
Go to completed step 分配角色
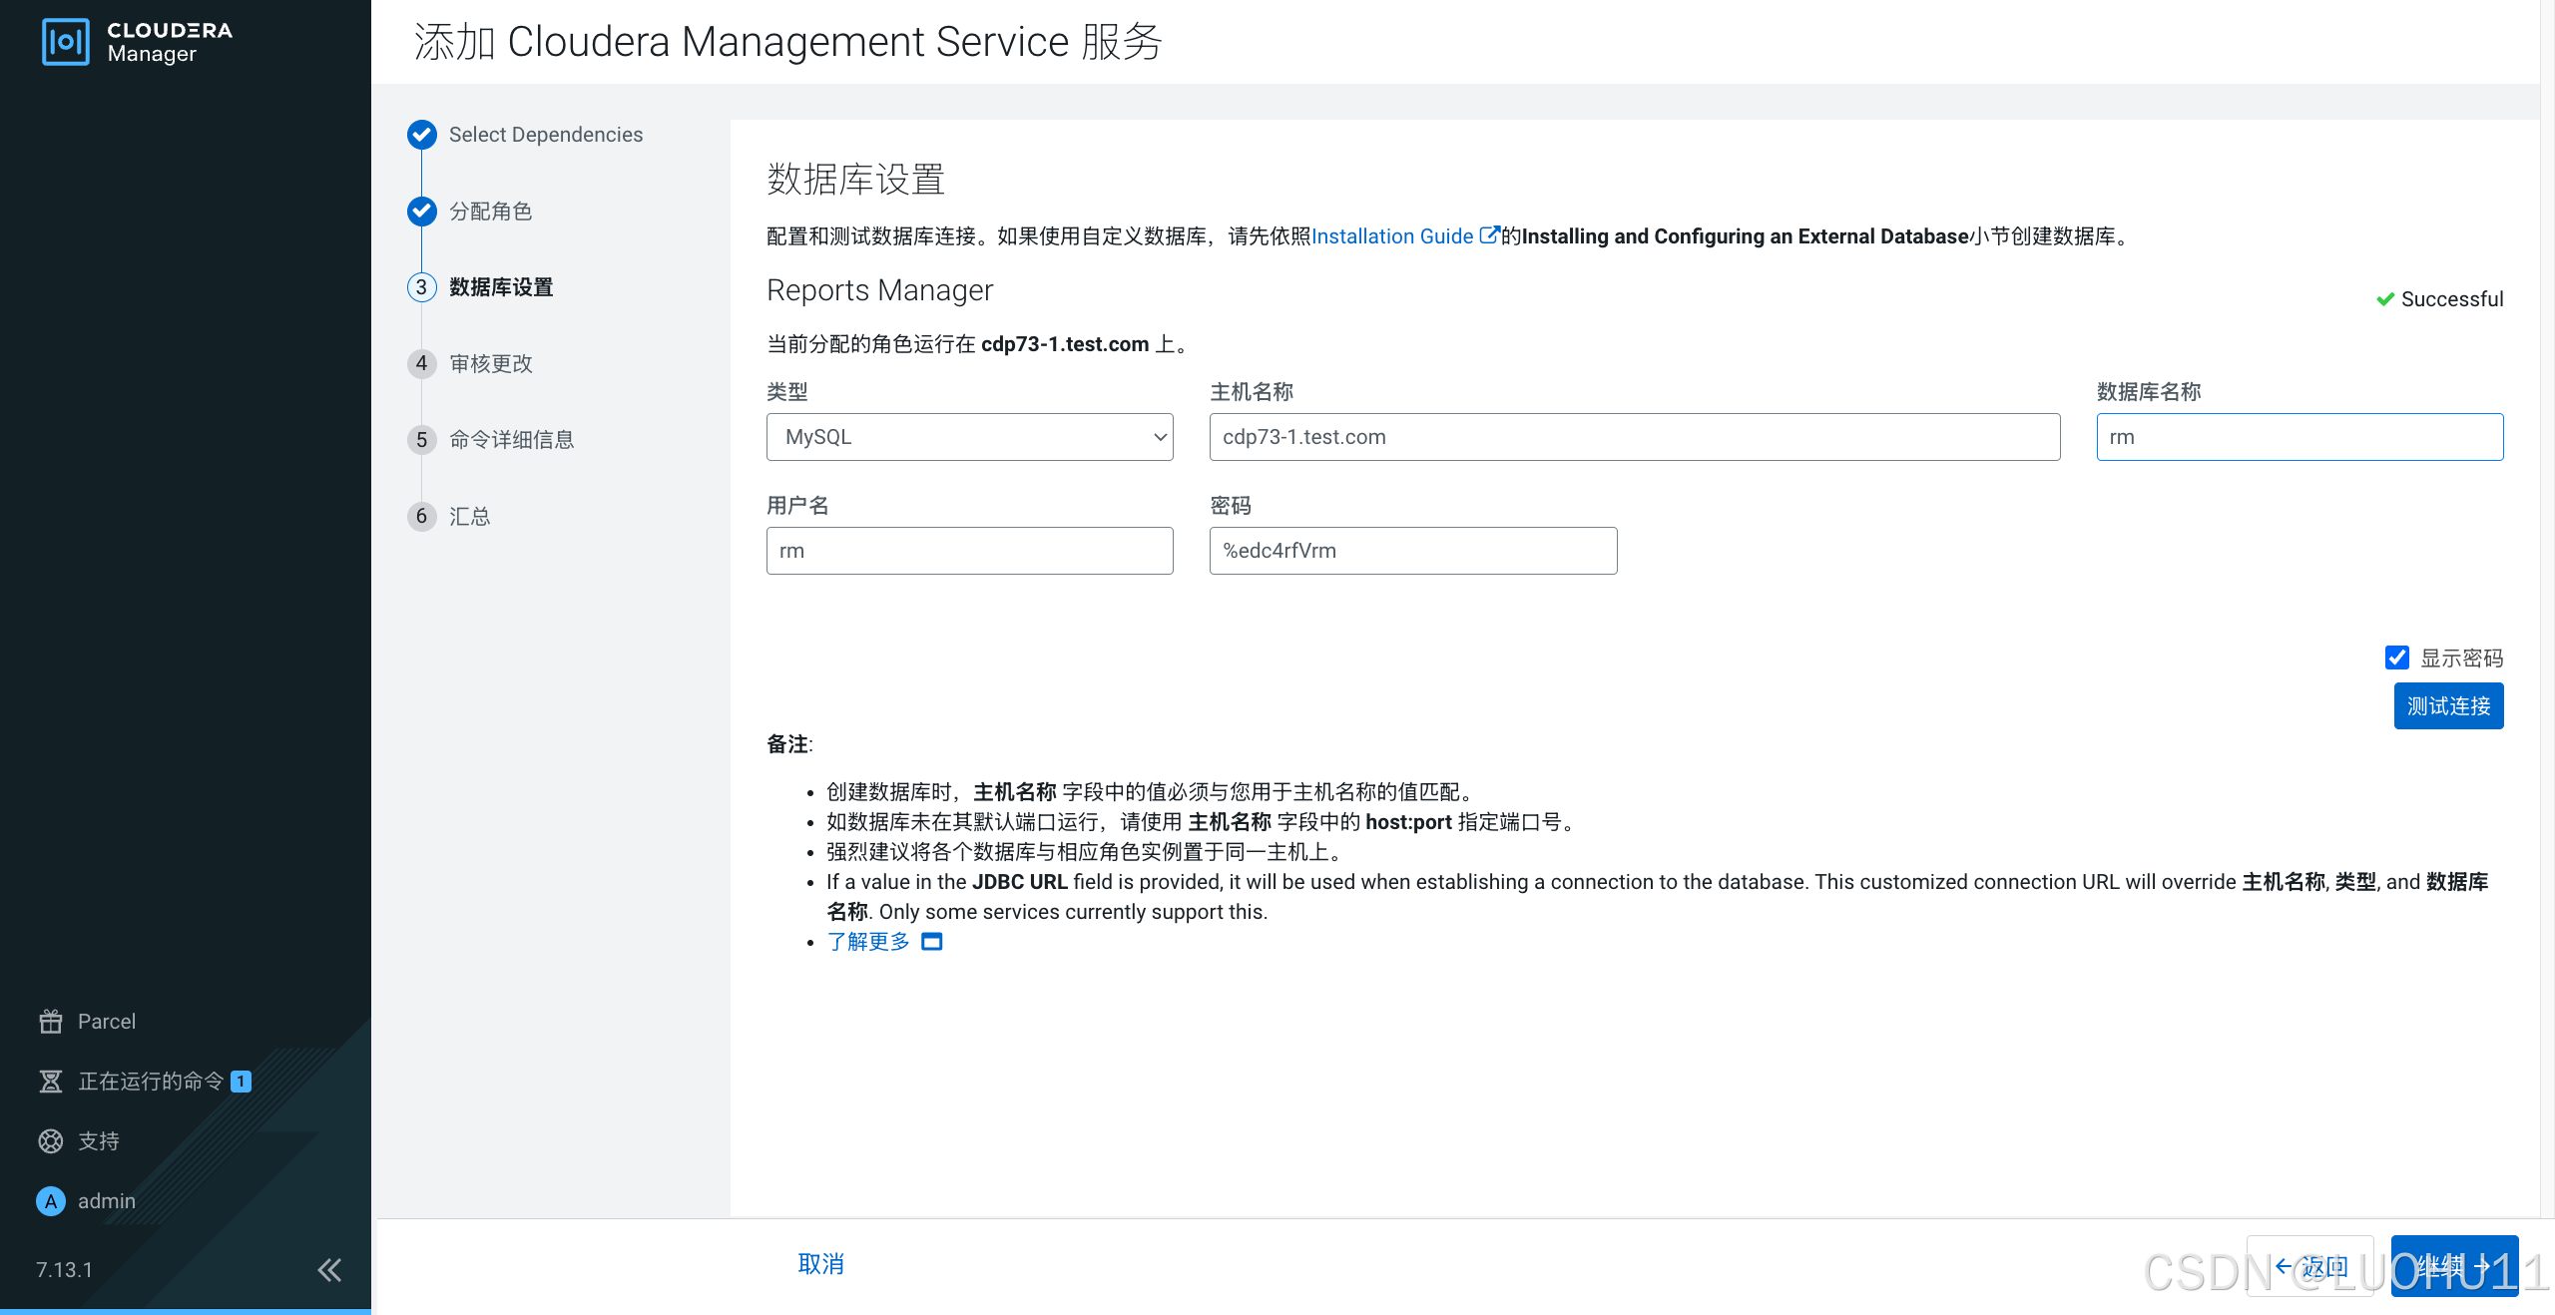490,212
